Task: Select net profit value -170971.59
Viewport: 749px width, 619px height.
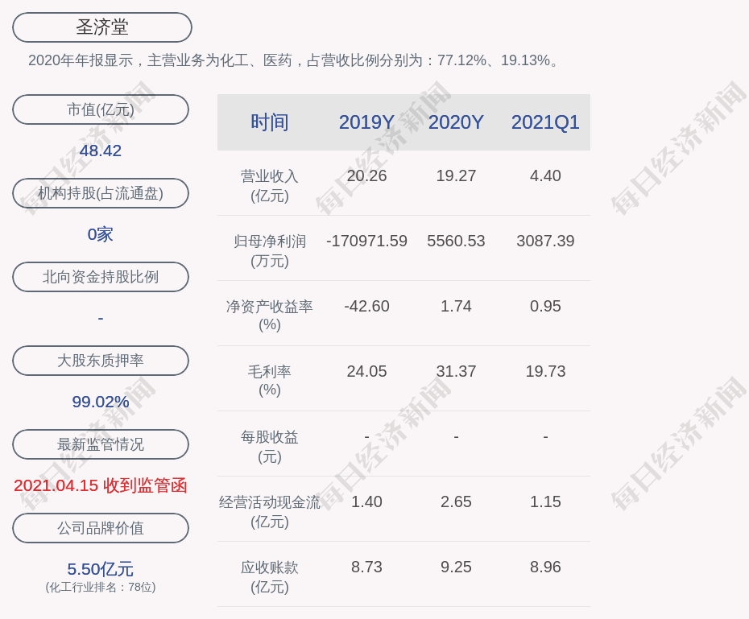Action: coord(367,241)
